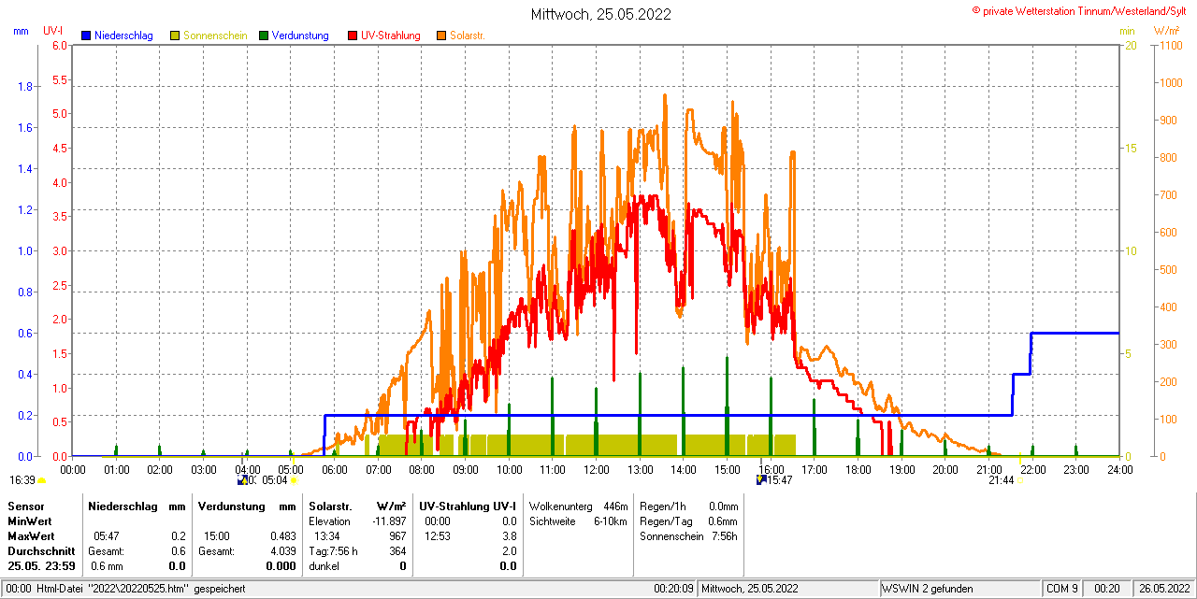Click the 1100 label on the W/m² axis

[1169, 45]
